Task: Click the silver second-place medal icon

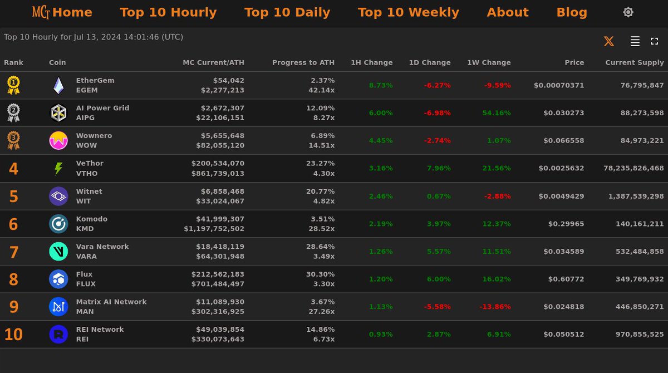Action: point(13,113)
